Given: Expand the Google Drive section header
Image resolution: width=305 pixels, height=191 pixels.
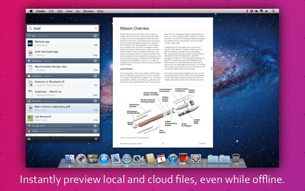Looking at the screenshot, I should [x=63, y=126].
